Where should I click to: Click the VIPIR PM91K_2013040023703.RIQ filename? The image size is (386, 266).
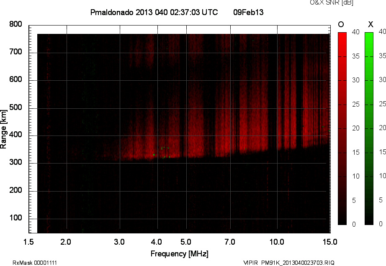coord(289,263)
